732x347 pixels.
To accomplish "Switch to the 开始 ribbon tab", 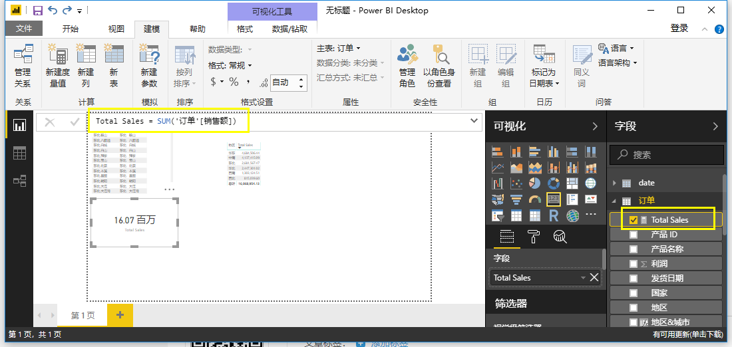I will (71, 29).
